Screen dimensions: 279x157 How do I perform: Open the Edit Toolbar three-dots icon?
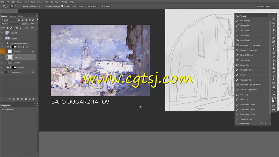click(274, 95)
